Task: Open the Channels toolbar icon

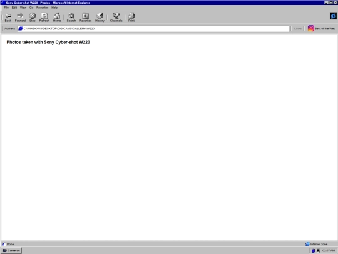Action: 116,18
